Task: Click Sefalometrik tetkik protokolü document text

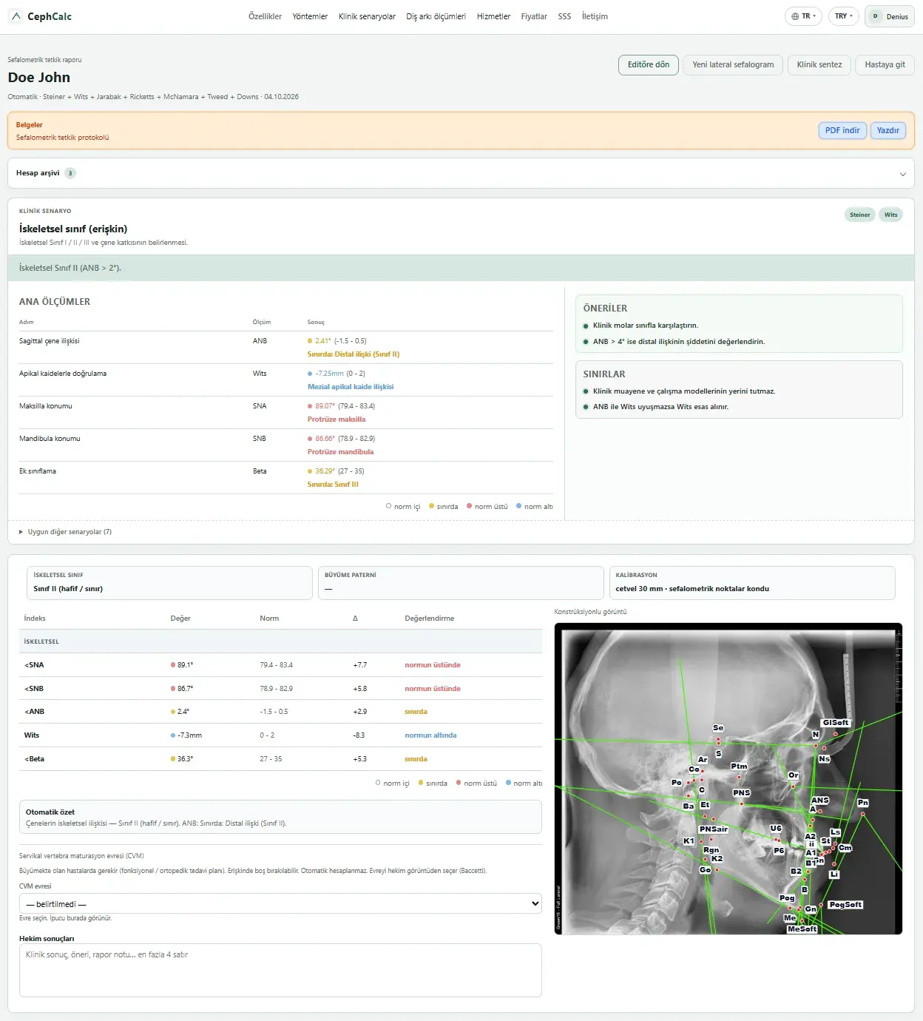Action: tap(62, 138)
